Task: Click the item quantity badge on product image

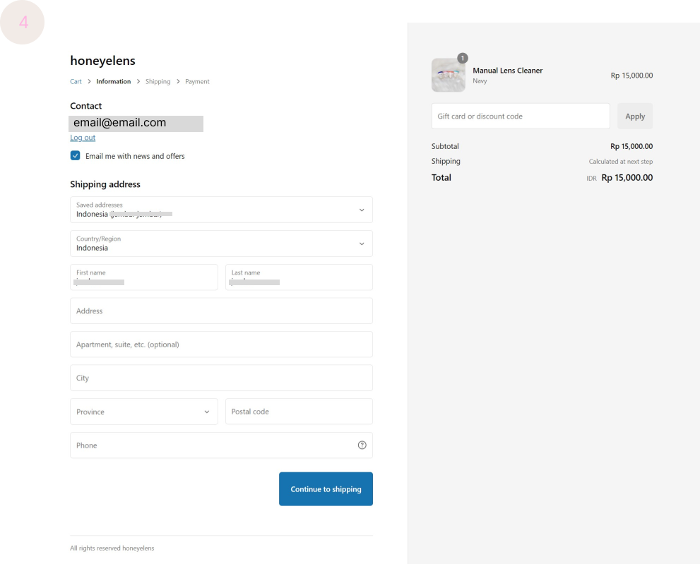Action: click(x=463, y=58)
